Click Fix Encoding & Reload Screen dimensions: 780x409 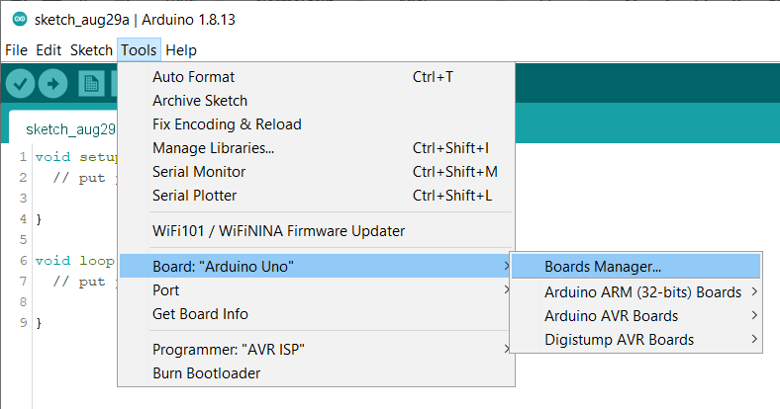click(x=227, y=124)
